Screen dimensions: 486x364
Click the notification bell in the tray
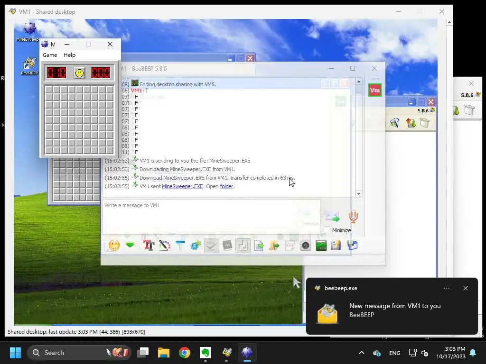(473, 353)
